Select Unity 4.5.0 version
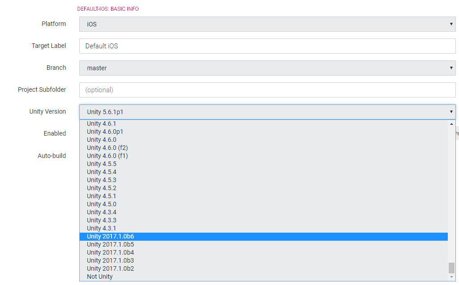Image resolution: width=459 pixels, height=285 pixels. 263,204
